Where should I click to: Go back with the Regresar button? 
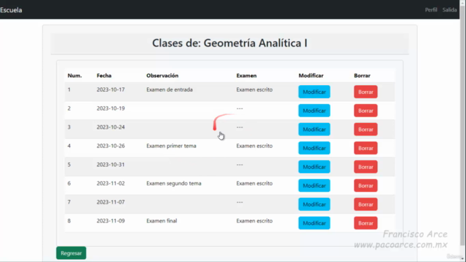click(x=71, y=253)
